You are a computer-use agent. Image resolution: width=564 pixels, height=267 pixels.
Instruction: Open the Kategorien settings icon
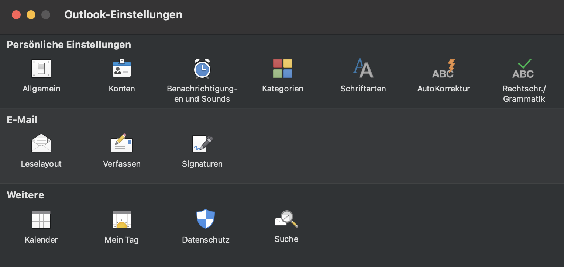click(283, 69)
